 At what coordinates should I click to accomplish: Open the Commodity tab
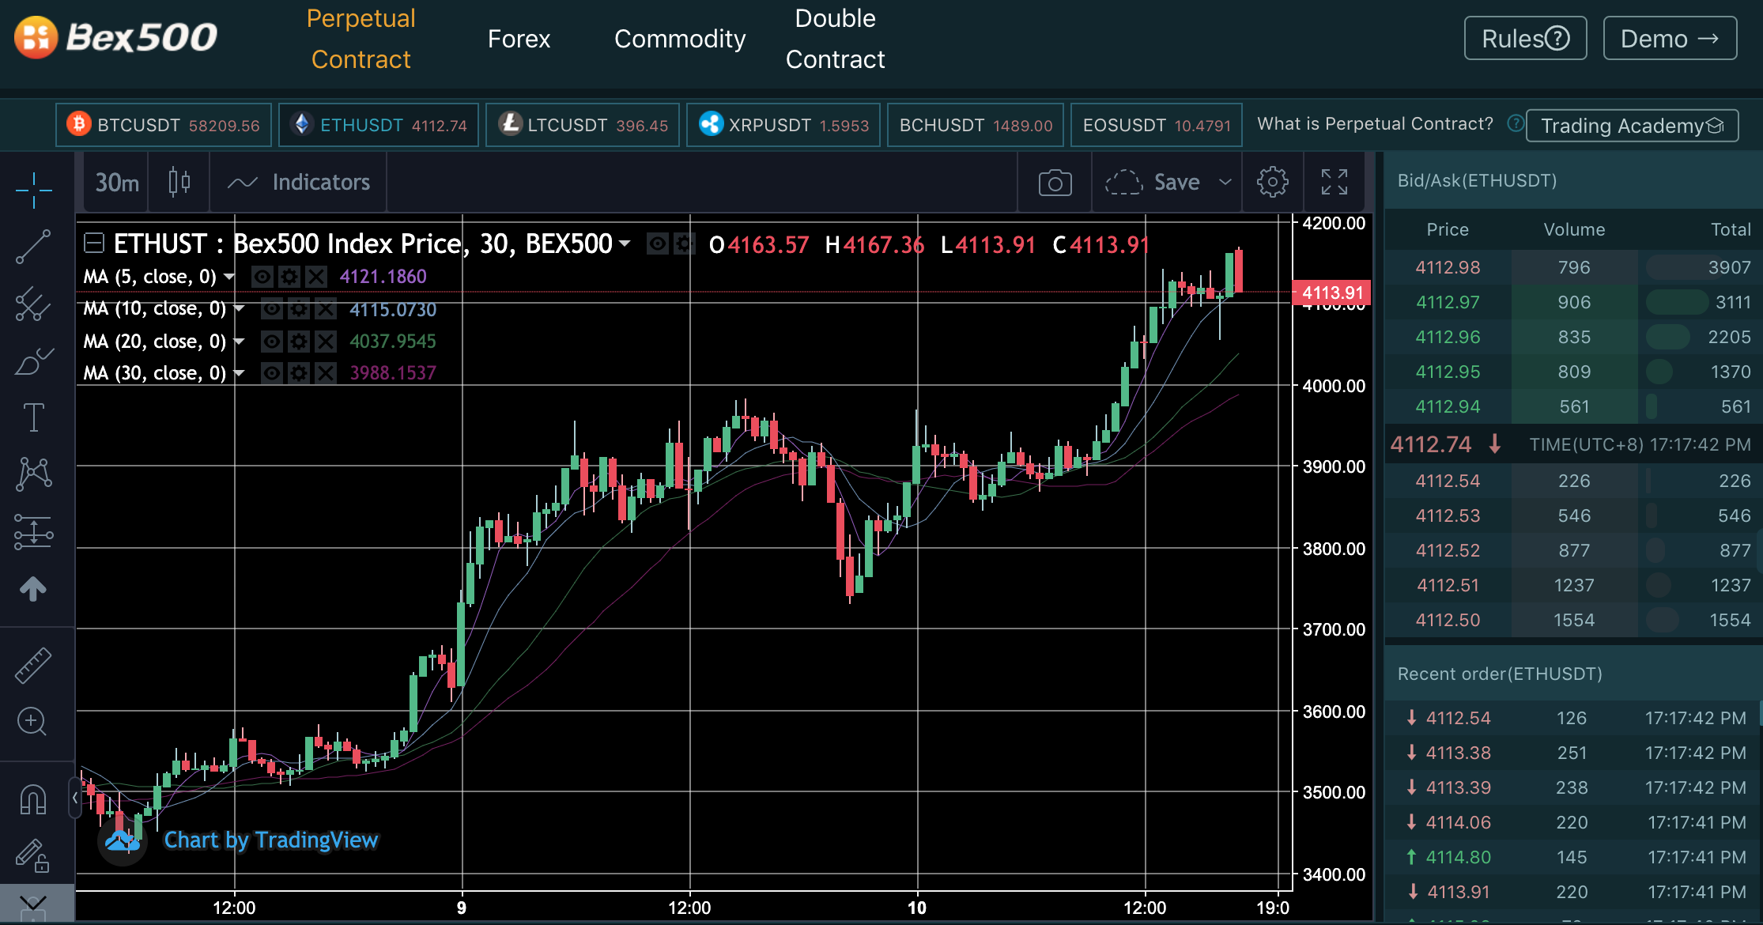pos(680,39)
